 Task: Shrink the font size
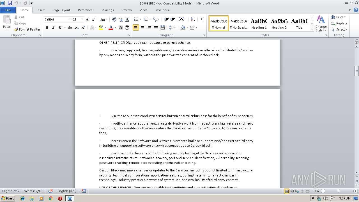94,19
